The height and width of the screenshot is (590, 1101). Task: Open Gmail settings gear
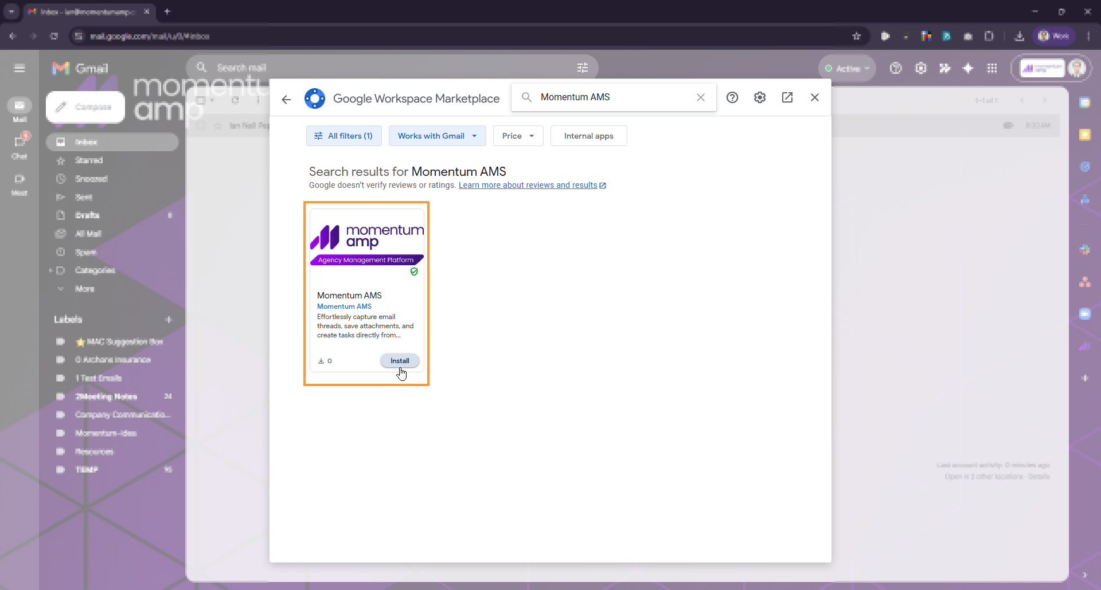point(920,68)
